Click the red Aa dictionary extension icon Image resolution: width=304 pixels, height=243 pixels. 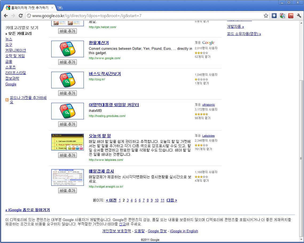point(291,16)
